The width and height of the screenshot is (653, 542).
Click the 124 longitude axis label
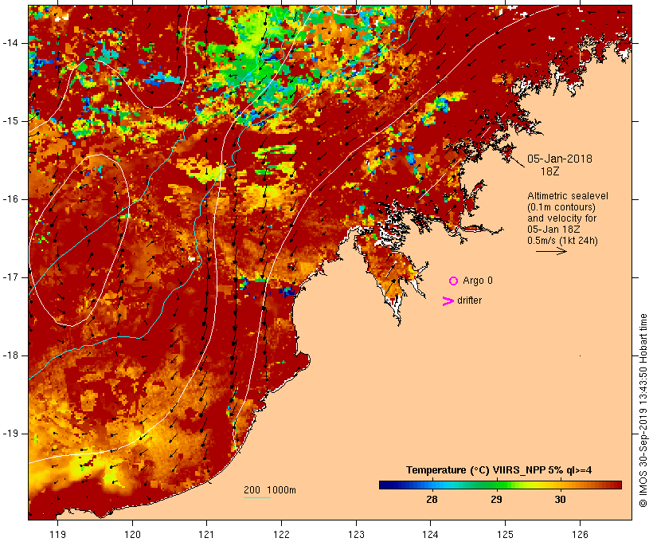pos(431,534)
